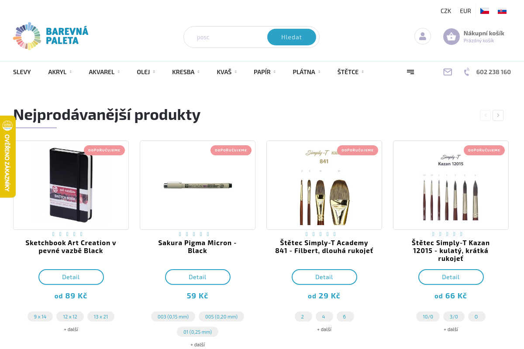This screenshot has width=524, height=349.
Task: Switch currency to EUR
Action: tap(465, 11)
